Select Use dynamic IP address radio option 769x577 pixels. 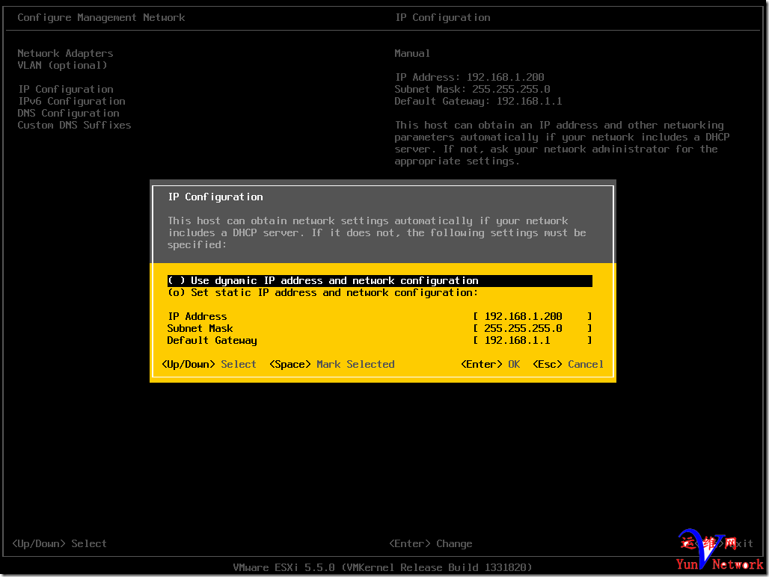tap(379, 281)
